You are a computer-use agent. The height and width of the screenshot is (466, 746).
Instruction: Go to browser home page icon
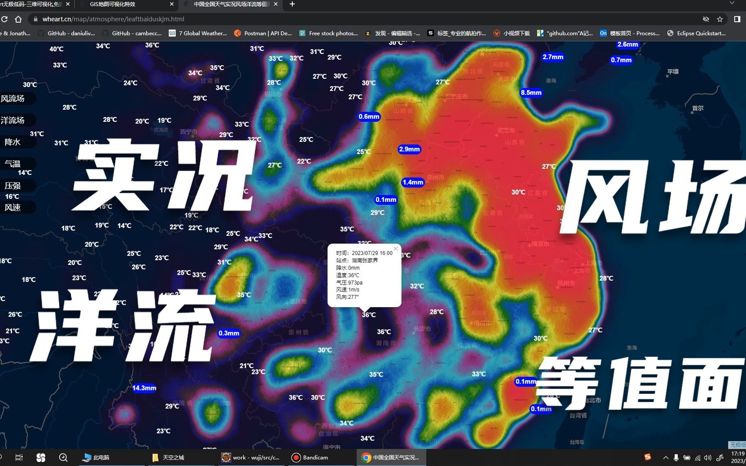point(18,19)
